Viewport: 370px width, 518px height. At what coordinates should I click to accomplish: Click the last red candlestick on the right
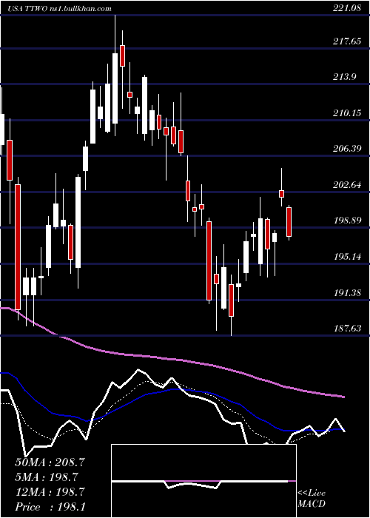(289, 222)
